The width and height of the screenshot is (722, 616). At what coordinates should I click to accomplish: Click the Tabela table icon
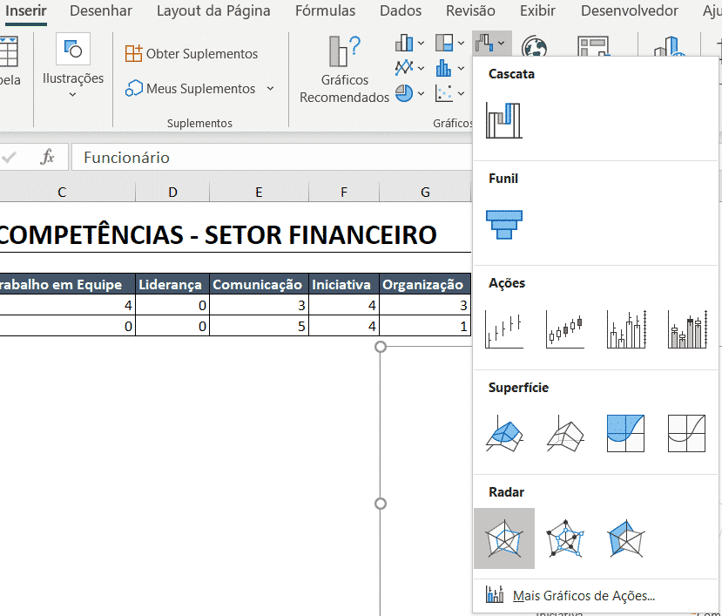click(9, 51)
